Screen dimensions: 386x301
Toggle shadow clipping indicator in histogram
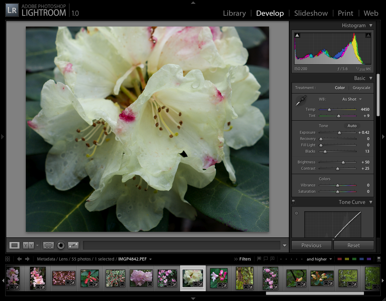[x=297, y=35]
